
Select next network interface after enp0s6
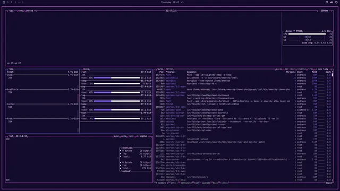(x=149, y=136)
